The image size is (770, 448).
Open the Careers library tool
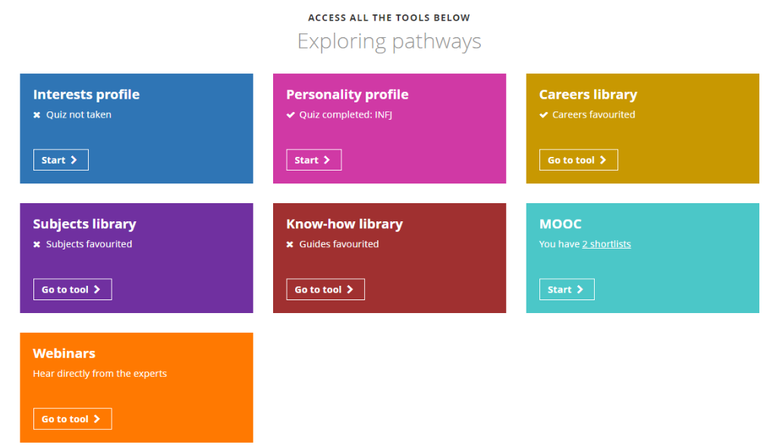click(579, 160)
